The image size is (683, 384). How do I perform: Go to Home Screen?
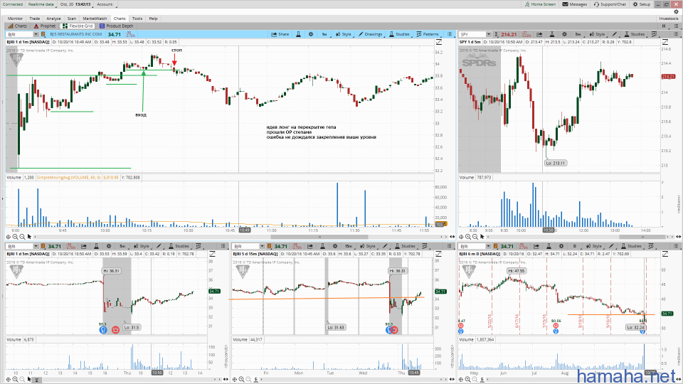pyautogui.click(x=540, y=4)
